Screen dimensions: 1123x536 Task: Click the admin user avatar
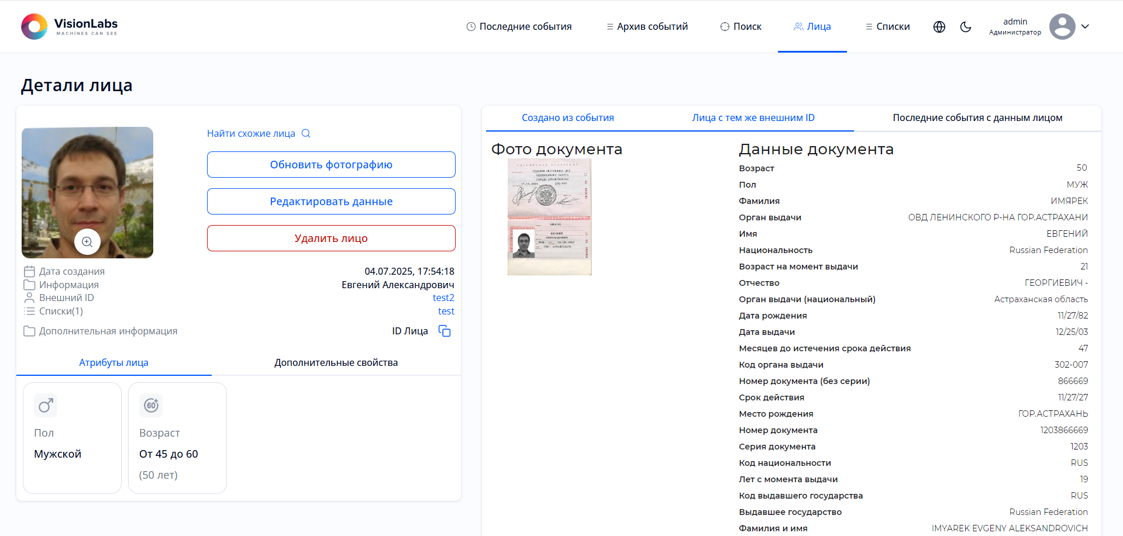1062,27
